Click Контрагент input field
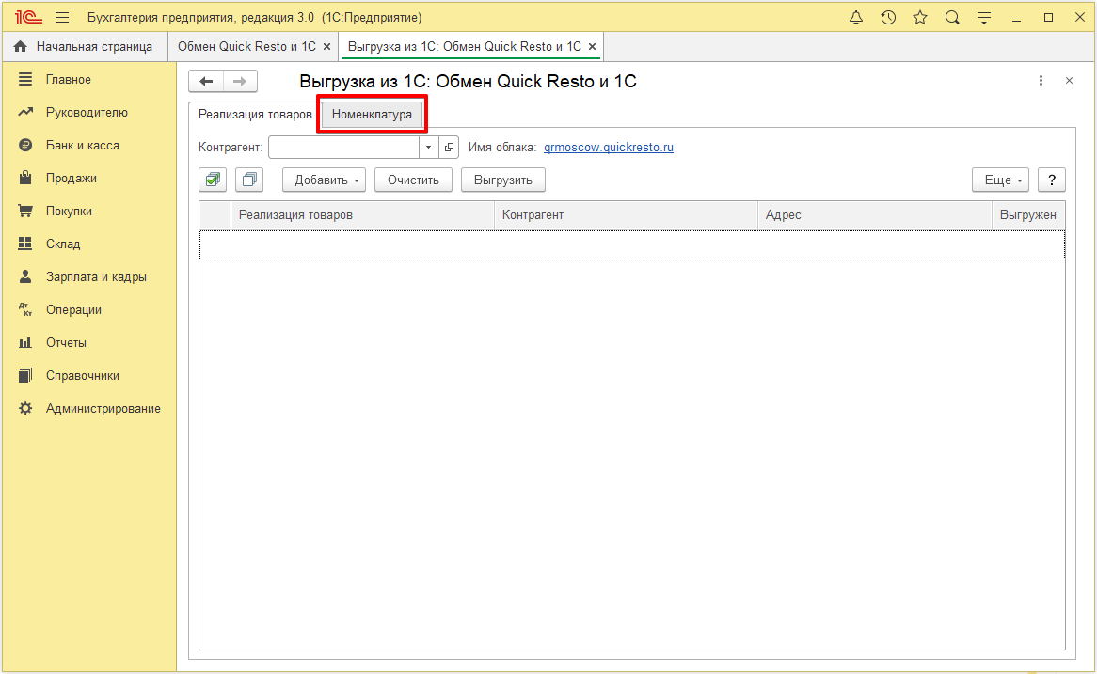The height and width of the screenshot is (674, 1097). tap(344, 148)
